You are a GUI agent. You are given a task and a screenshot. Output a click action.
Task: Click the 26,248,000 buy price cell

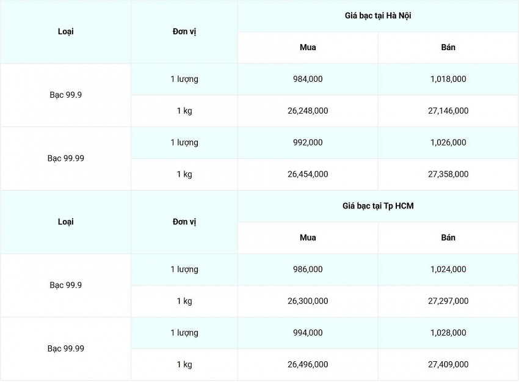308,111
